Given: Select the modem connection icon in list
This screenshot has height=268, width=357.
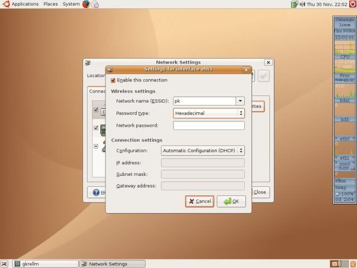Looking at the screenshot, I should (104, 146).
